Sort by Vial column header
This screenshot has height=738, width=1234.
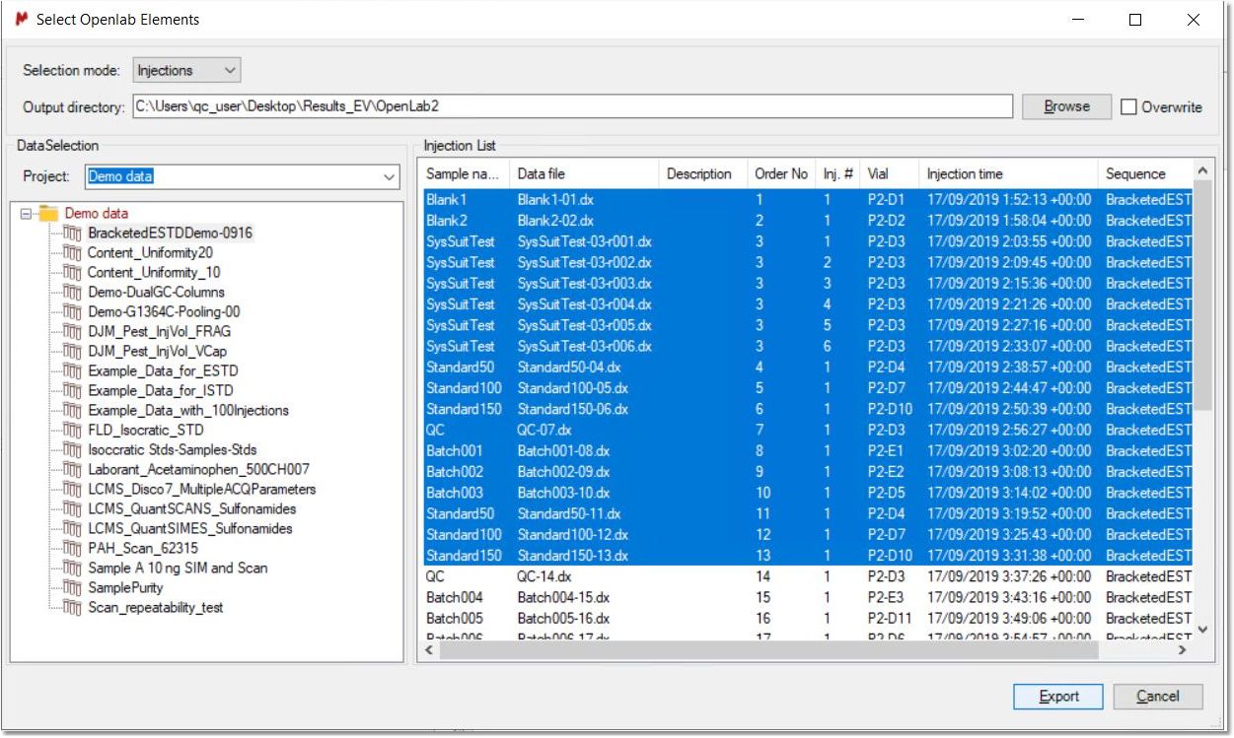tap(889, 174)
